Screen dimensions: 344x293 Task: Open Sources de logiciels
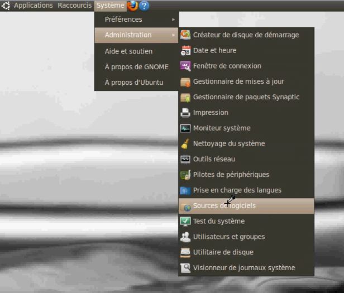[246, 206]
